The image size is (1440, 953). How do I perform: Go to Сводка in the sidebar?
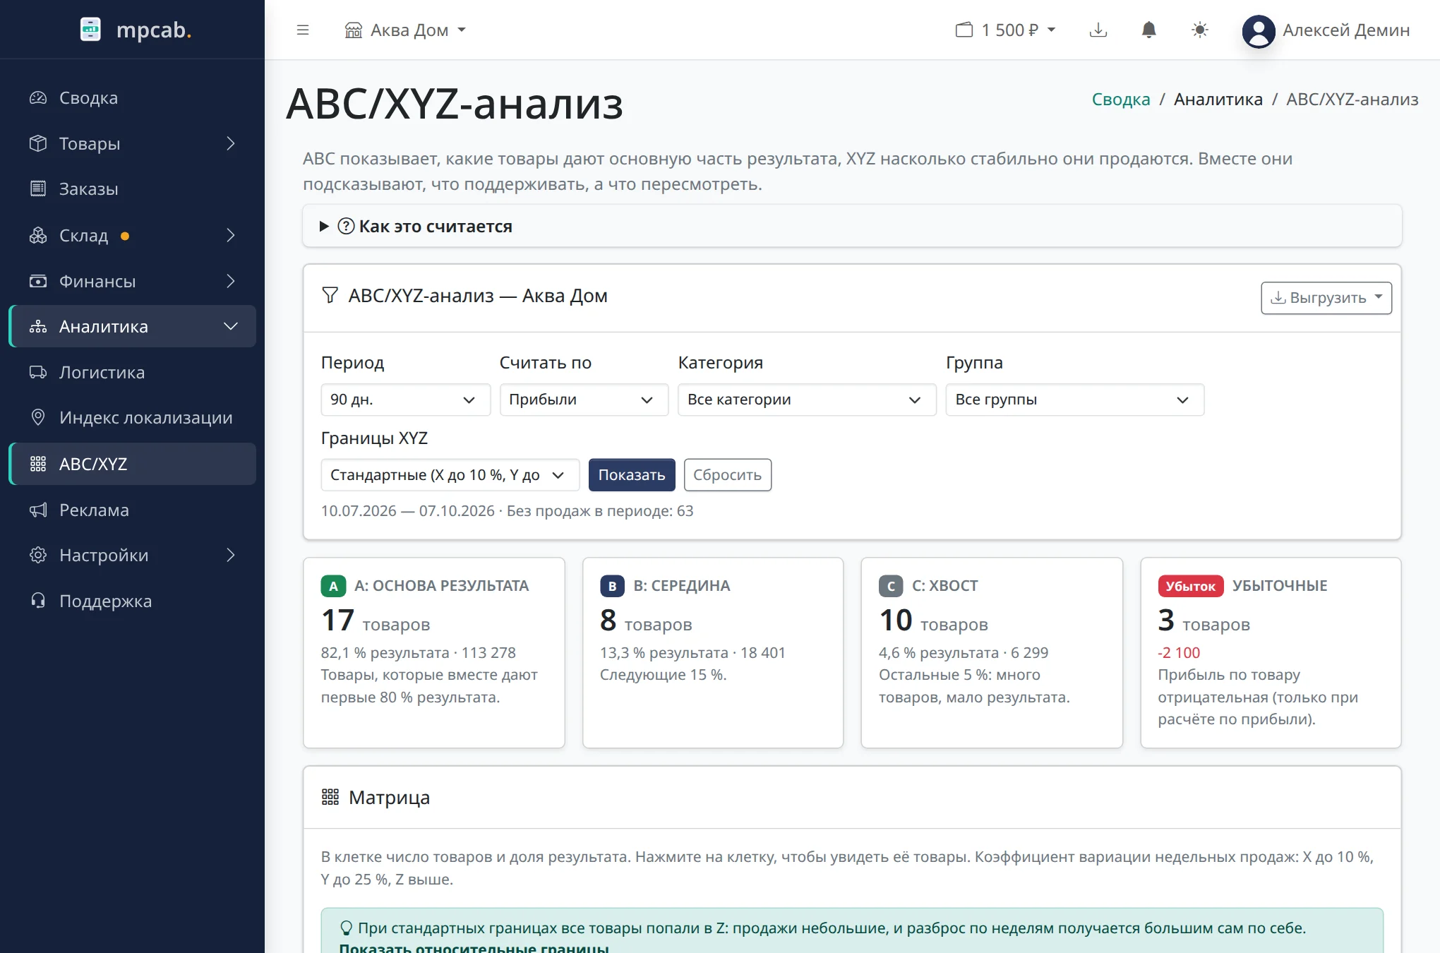point(132,97)
